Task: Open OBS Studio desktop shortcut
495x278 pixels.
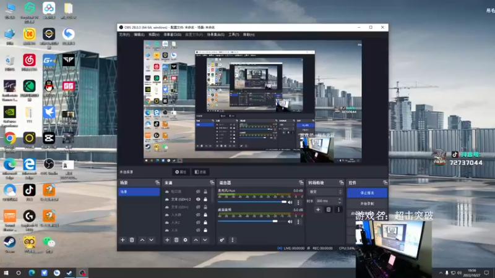Action: (x=49, y=167)
